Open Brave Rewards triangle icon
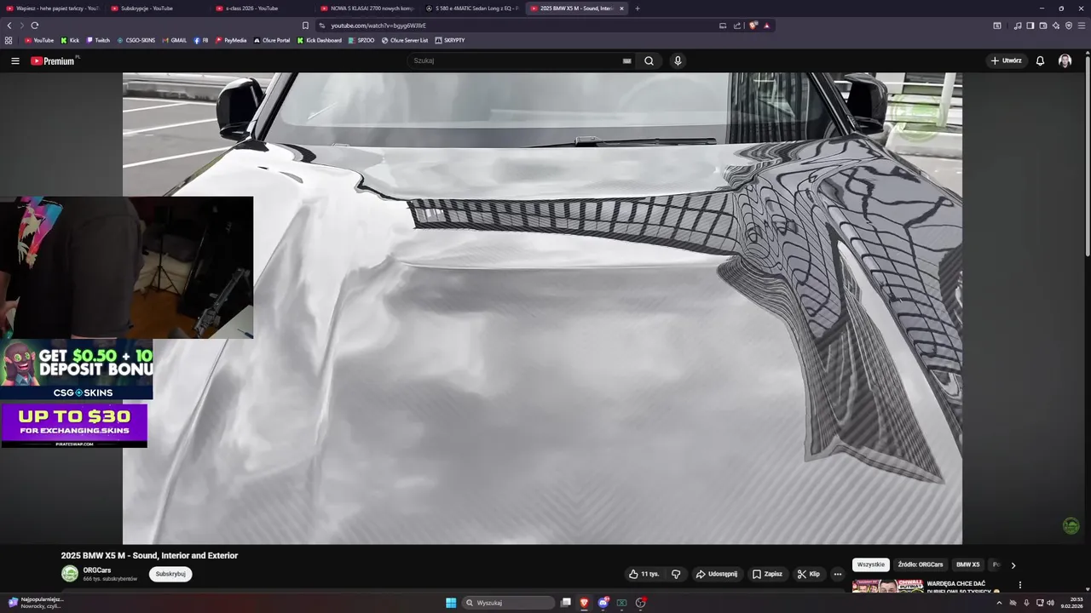1091x613 pixels. pyautogui.click(x=766, y=26)
